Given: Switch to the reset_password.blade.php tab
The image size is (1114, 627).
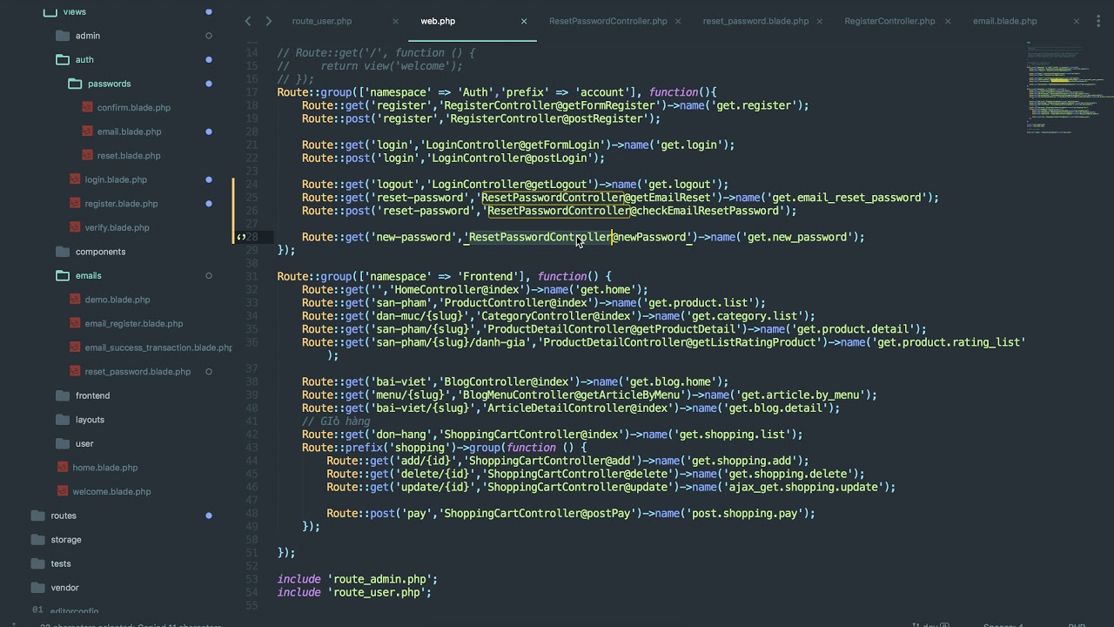Looking at the screenshot, I should pyautogui.click(x=755, y=21).
